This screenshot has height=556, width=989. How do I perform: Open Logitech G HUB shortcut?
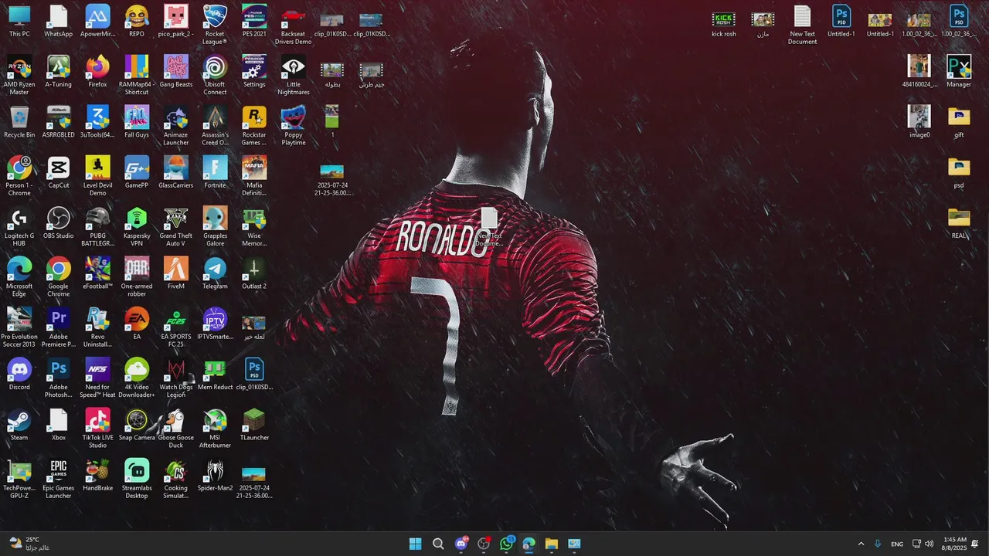pos(19,226)
